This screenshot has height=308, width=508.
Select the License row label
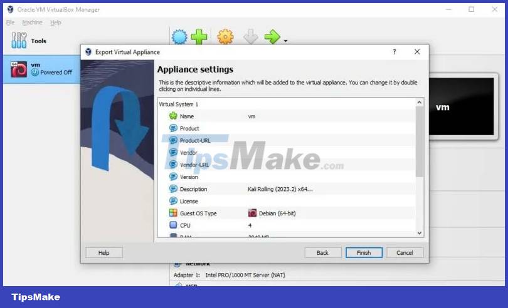click(189, 201)
